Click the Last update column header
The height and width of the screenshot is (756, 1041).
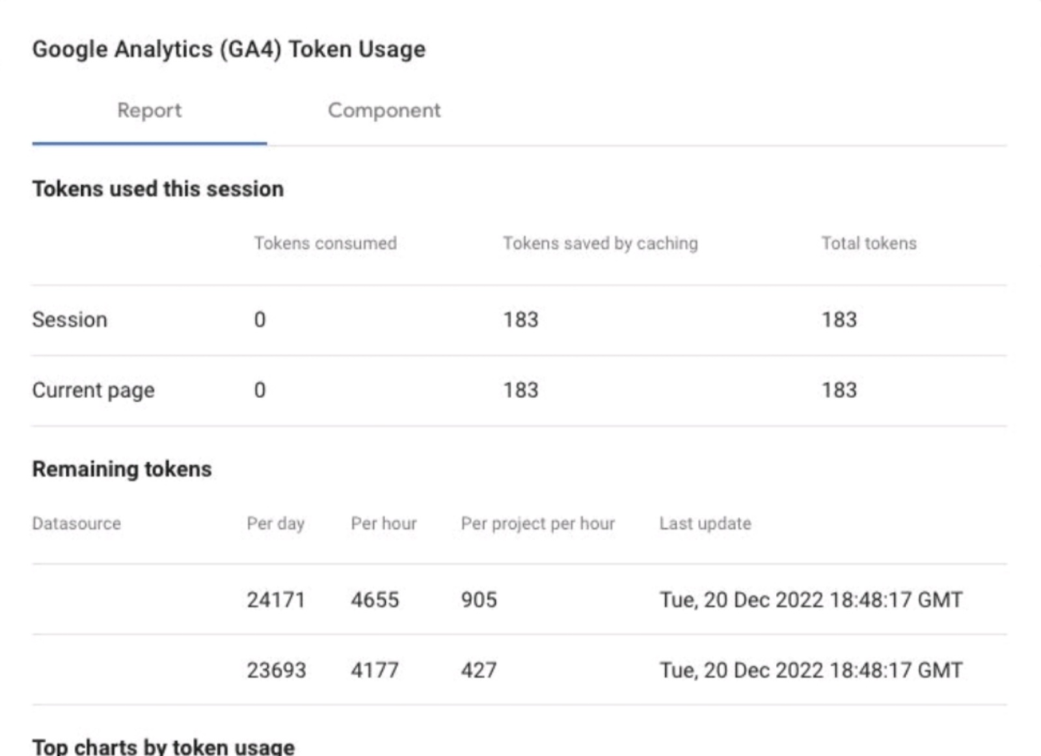coord(705,523)
